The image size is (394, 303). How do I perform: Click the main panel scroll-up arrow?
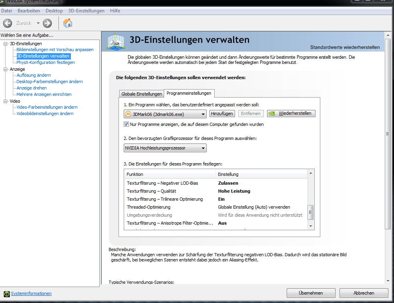388,35
